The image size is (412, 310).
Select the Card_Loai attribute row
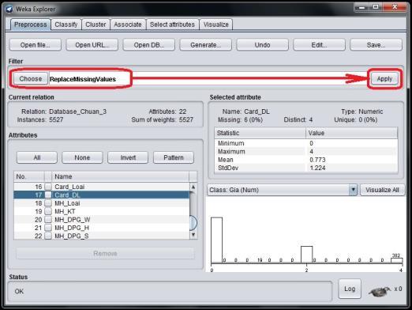coord(102,187)
